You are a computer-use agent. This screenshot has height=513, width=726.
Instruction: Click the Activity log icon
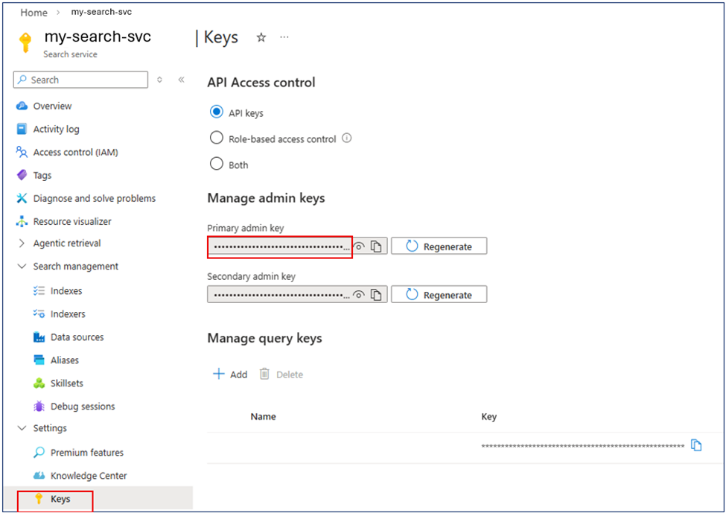click(x=22, y=129)
